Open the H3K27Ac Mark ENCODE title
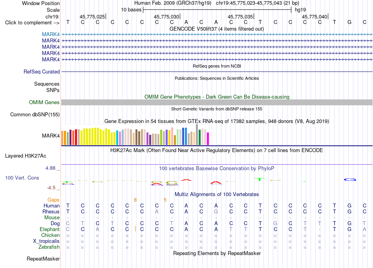 217,151
